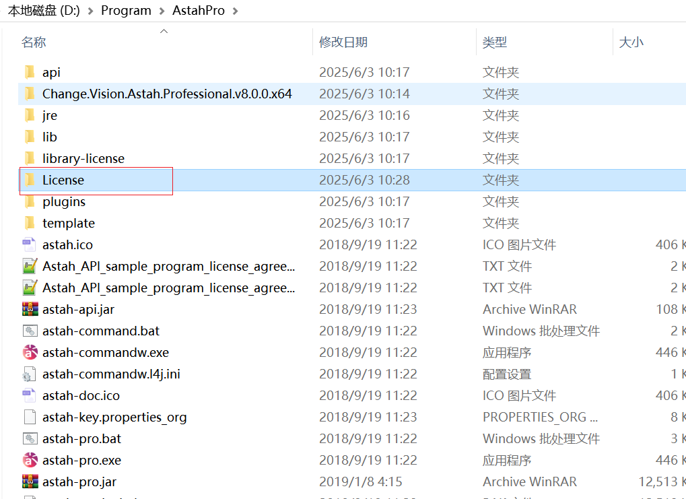Screen dimensions: 686x499
Task: Select the jre folder name
Action: pyautogui.click(x=49, y=116)
